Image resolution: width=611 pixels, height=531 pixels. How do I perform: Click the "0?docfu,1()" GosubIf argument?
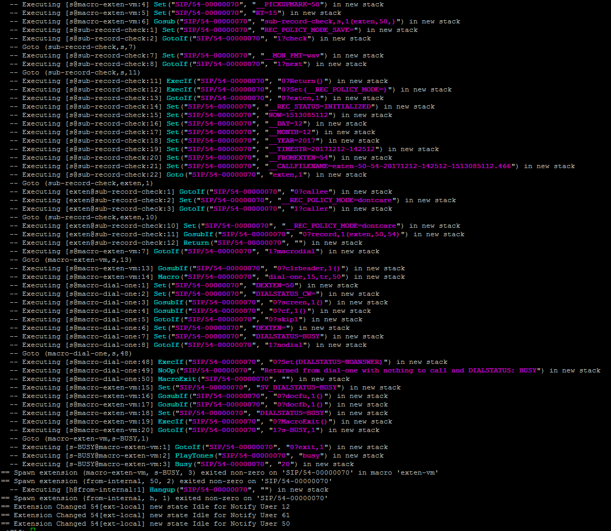pos(300,396)
